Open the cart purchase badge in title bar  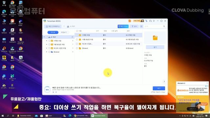tap(138, 21)
